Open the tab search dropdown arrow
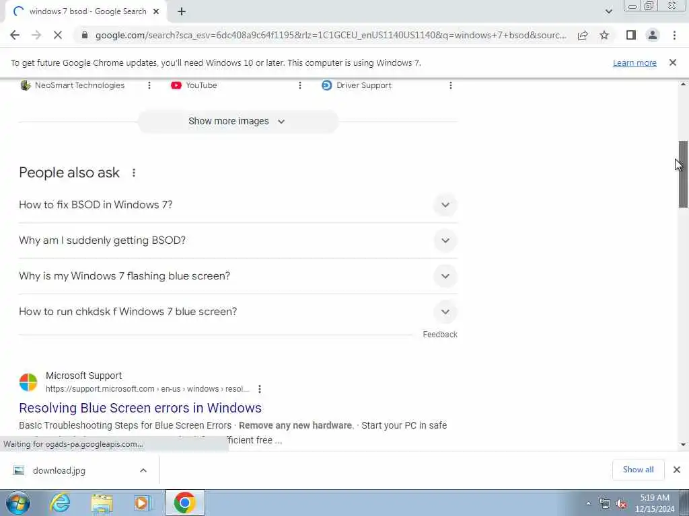The width and height of the screenshot is (689, 516). [x=608, y=11]
